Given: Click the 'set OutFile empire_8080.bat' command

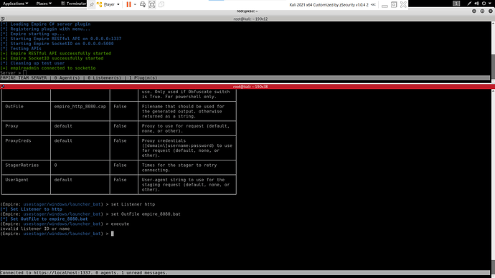Looking at the screenshot, I should click(x=146, y=214).
